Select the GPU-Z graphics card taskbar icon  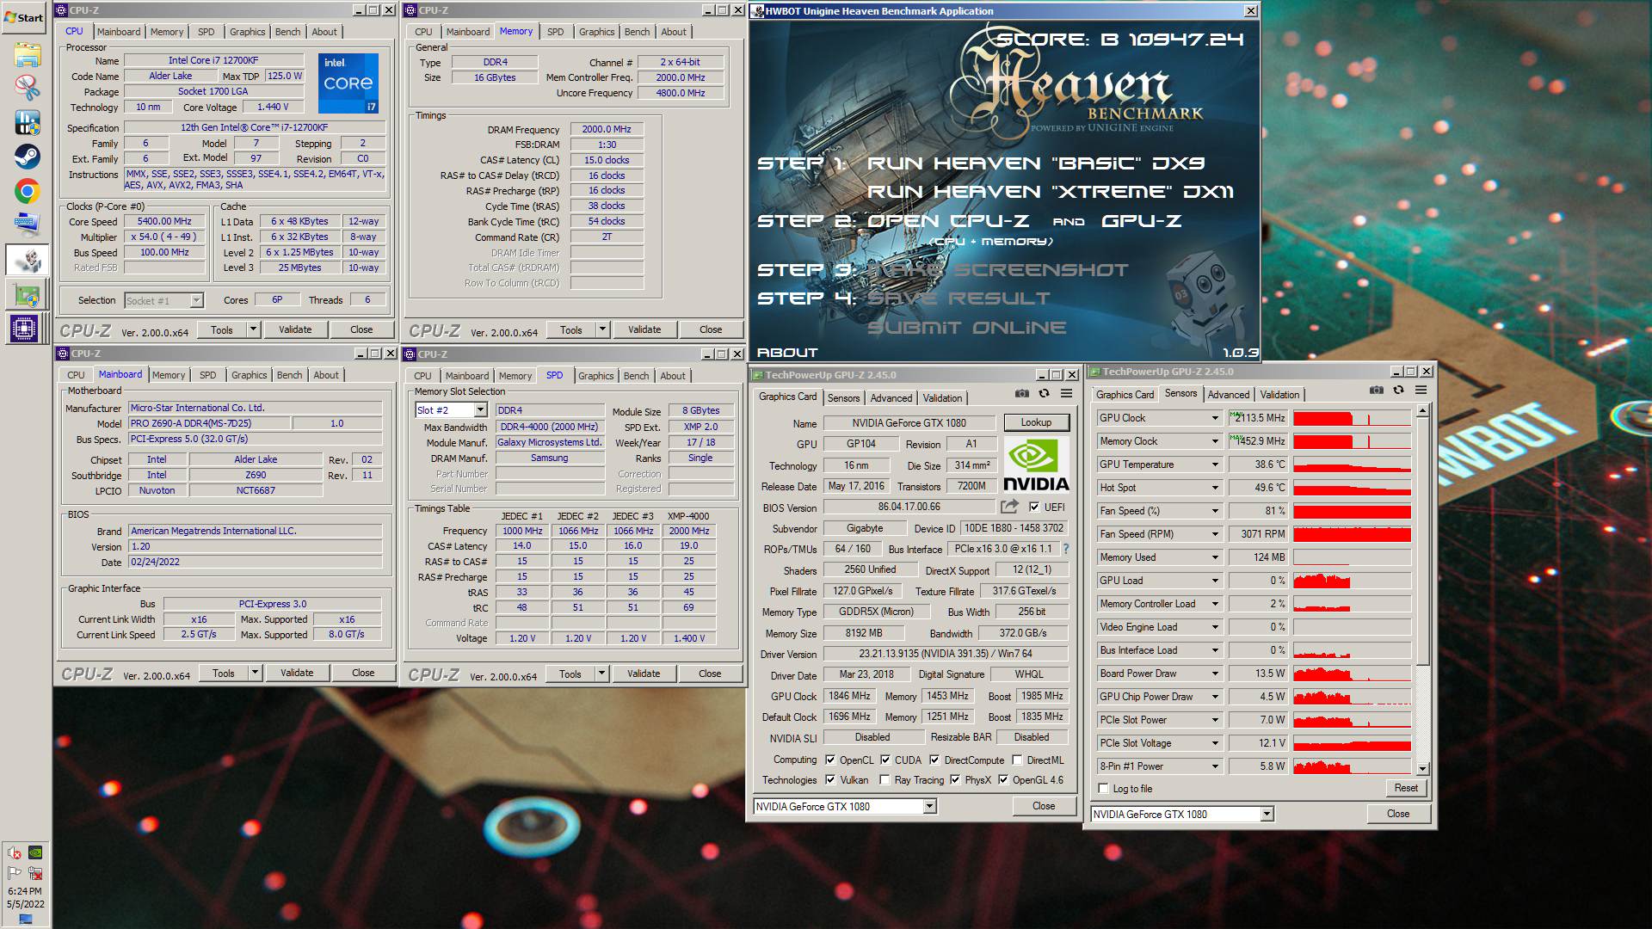[x=27, y=294]
